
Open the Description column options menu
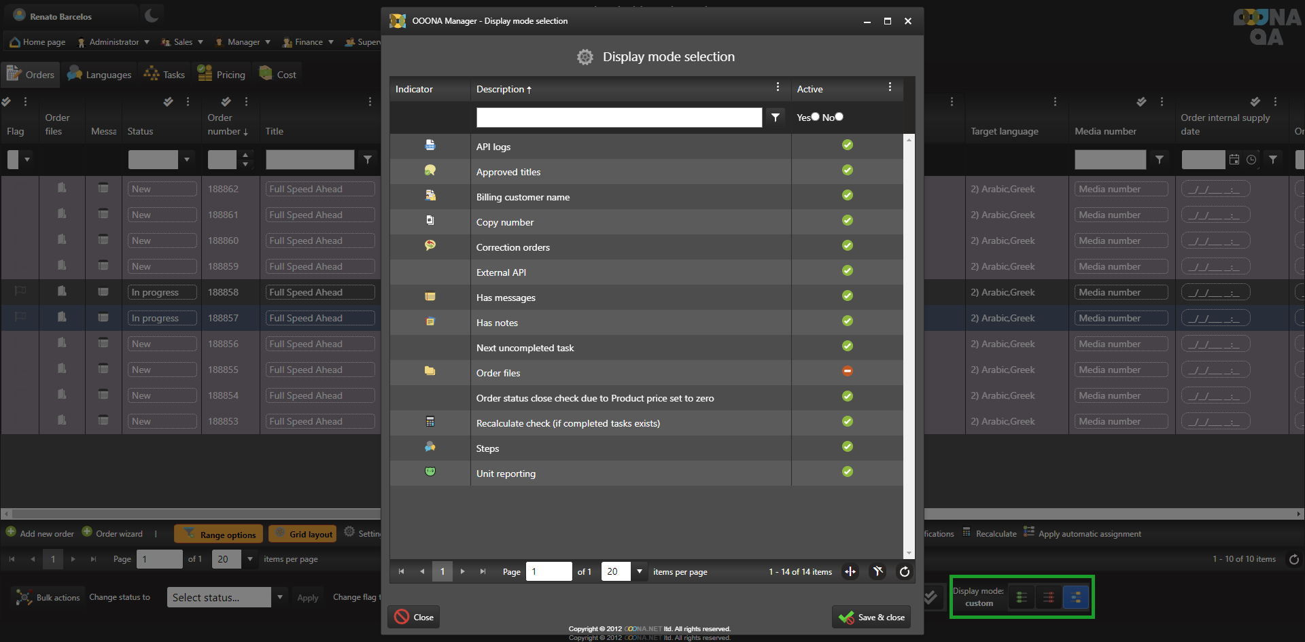pos(778,88)
